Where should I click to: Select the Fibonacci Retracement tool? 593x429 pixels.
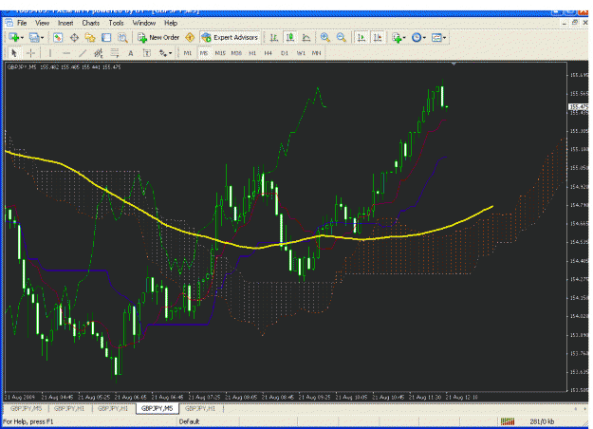click(x=115, y=53)
